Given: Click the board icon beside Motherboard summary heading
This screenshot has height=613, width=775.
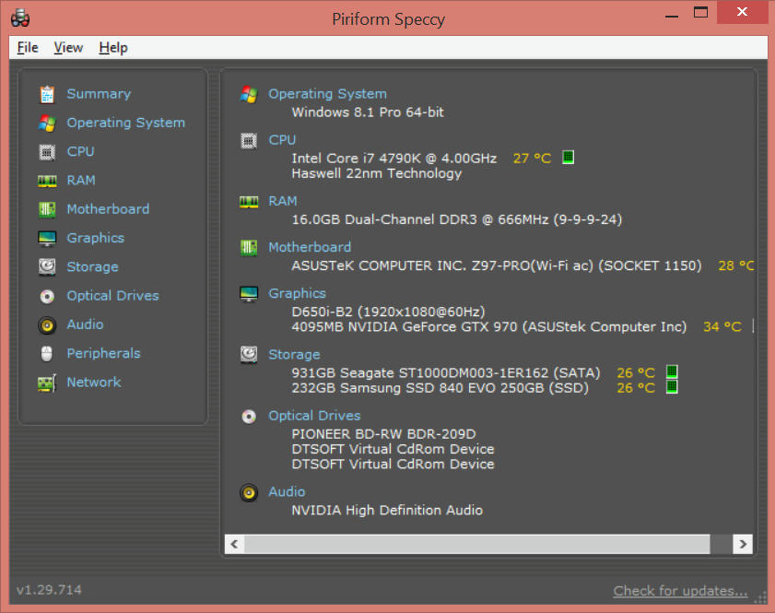Looking at the screenshot, I should (249, 247).
